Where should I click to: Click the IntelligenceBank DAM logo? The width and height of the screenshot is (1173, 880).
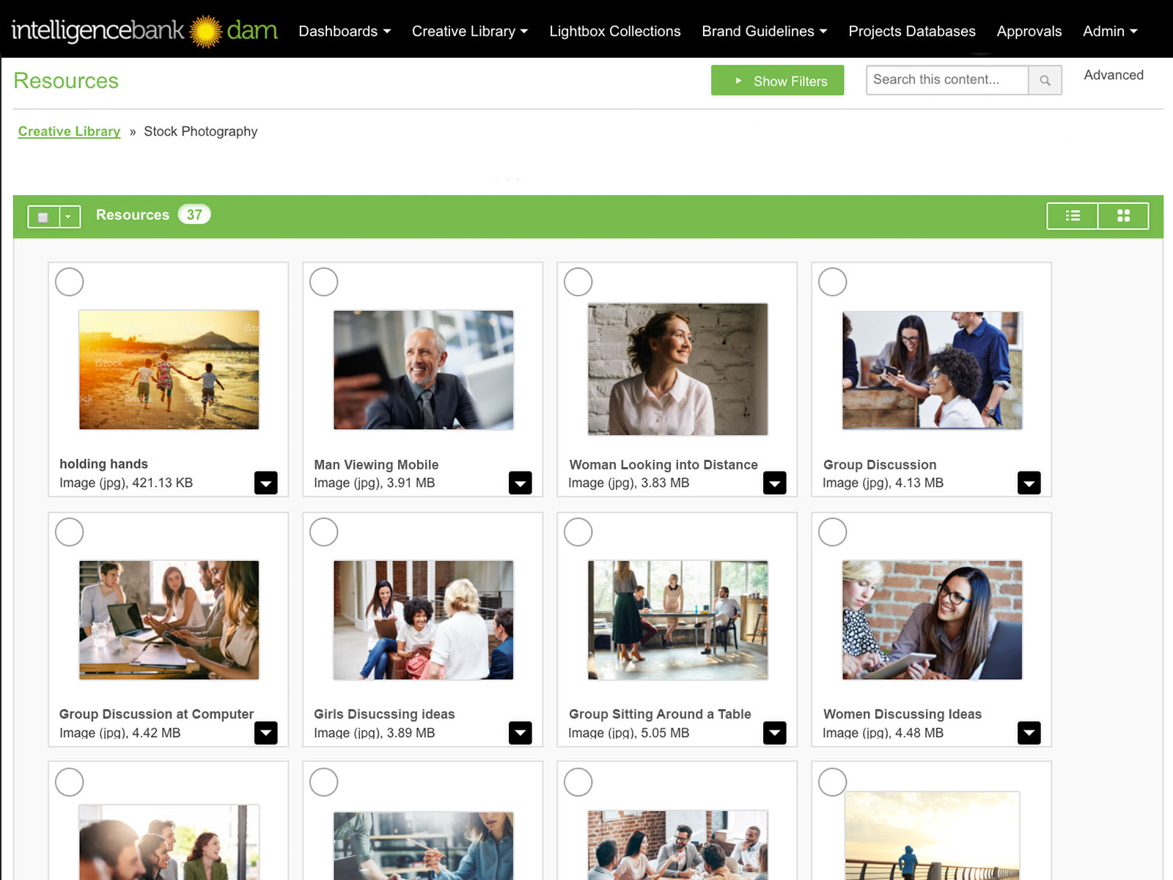coord(144,31)
